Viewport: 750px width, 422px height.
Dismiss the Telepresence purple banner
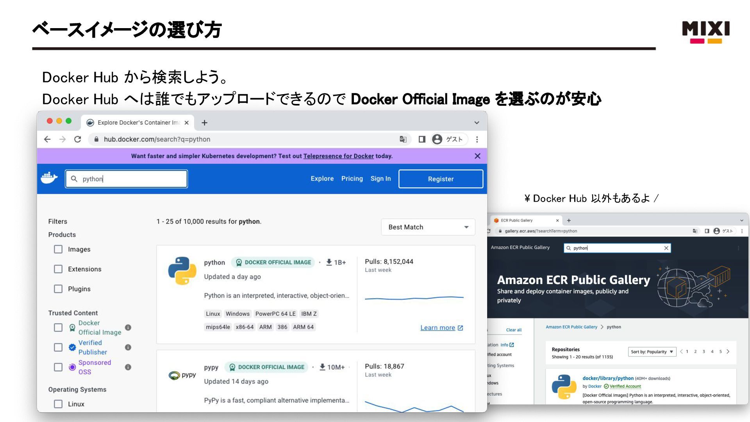(x=477, y=156)
